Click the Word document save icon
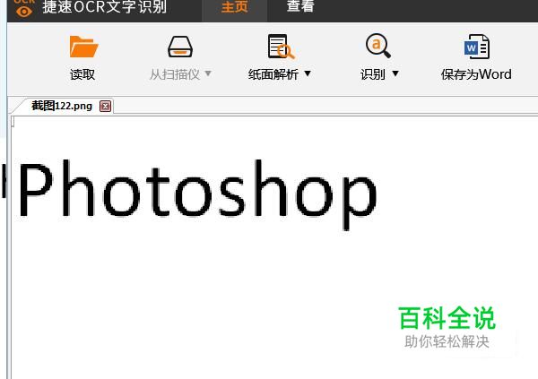The width and height of the screenshot is (538, 379). [x=477, y=47]
